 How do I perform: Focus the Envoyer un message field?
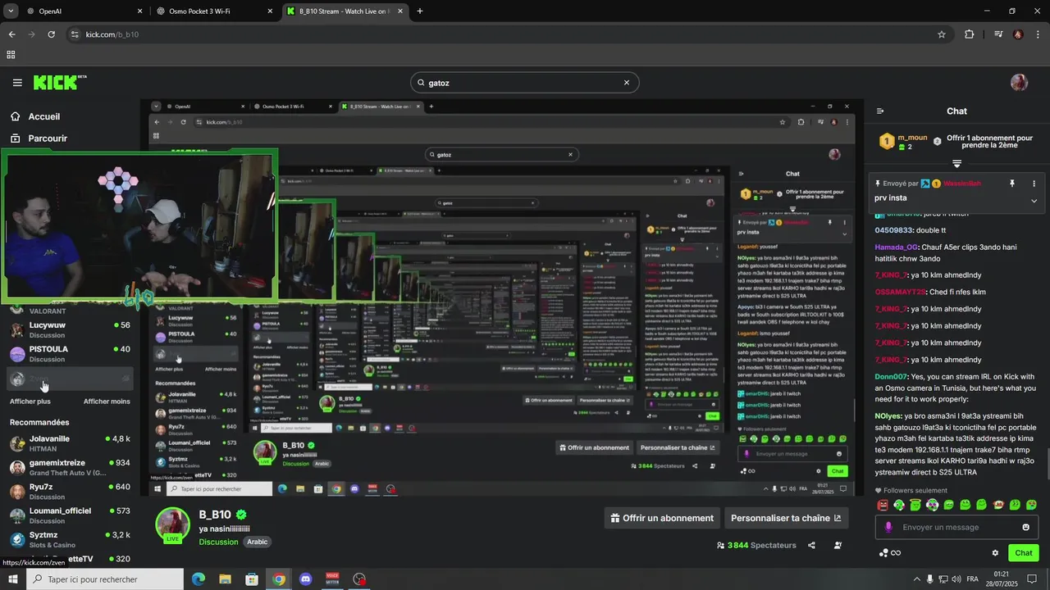(x=956, y=527)
